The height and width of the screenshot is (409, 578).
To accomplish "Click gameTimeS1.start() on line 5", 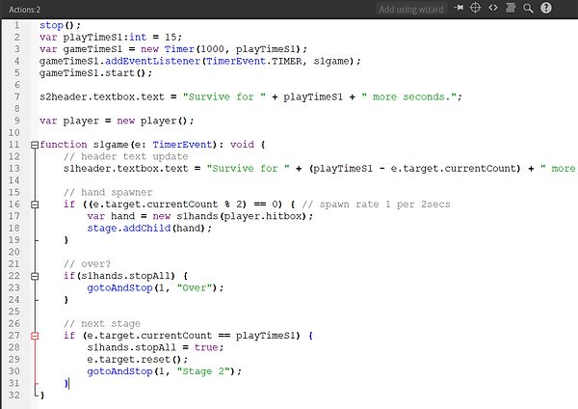I will click(95, 73).
